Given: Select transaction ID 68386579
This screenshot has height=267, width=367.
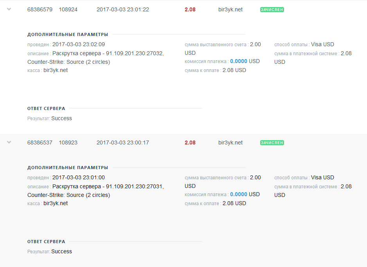Looking at the screenshot, I should (x=40, y=9).
